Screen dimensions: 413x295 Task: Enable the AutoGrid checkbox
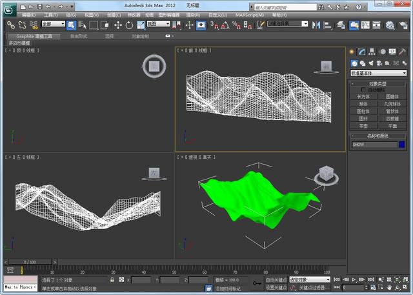[363, 90]
